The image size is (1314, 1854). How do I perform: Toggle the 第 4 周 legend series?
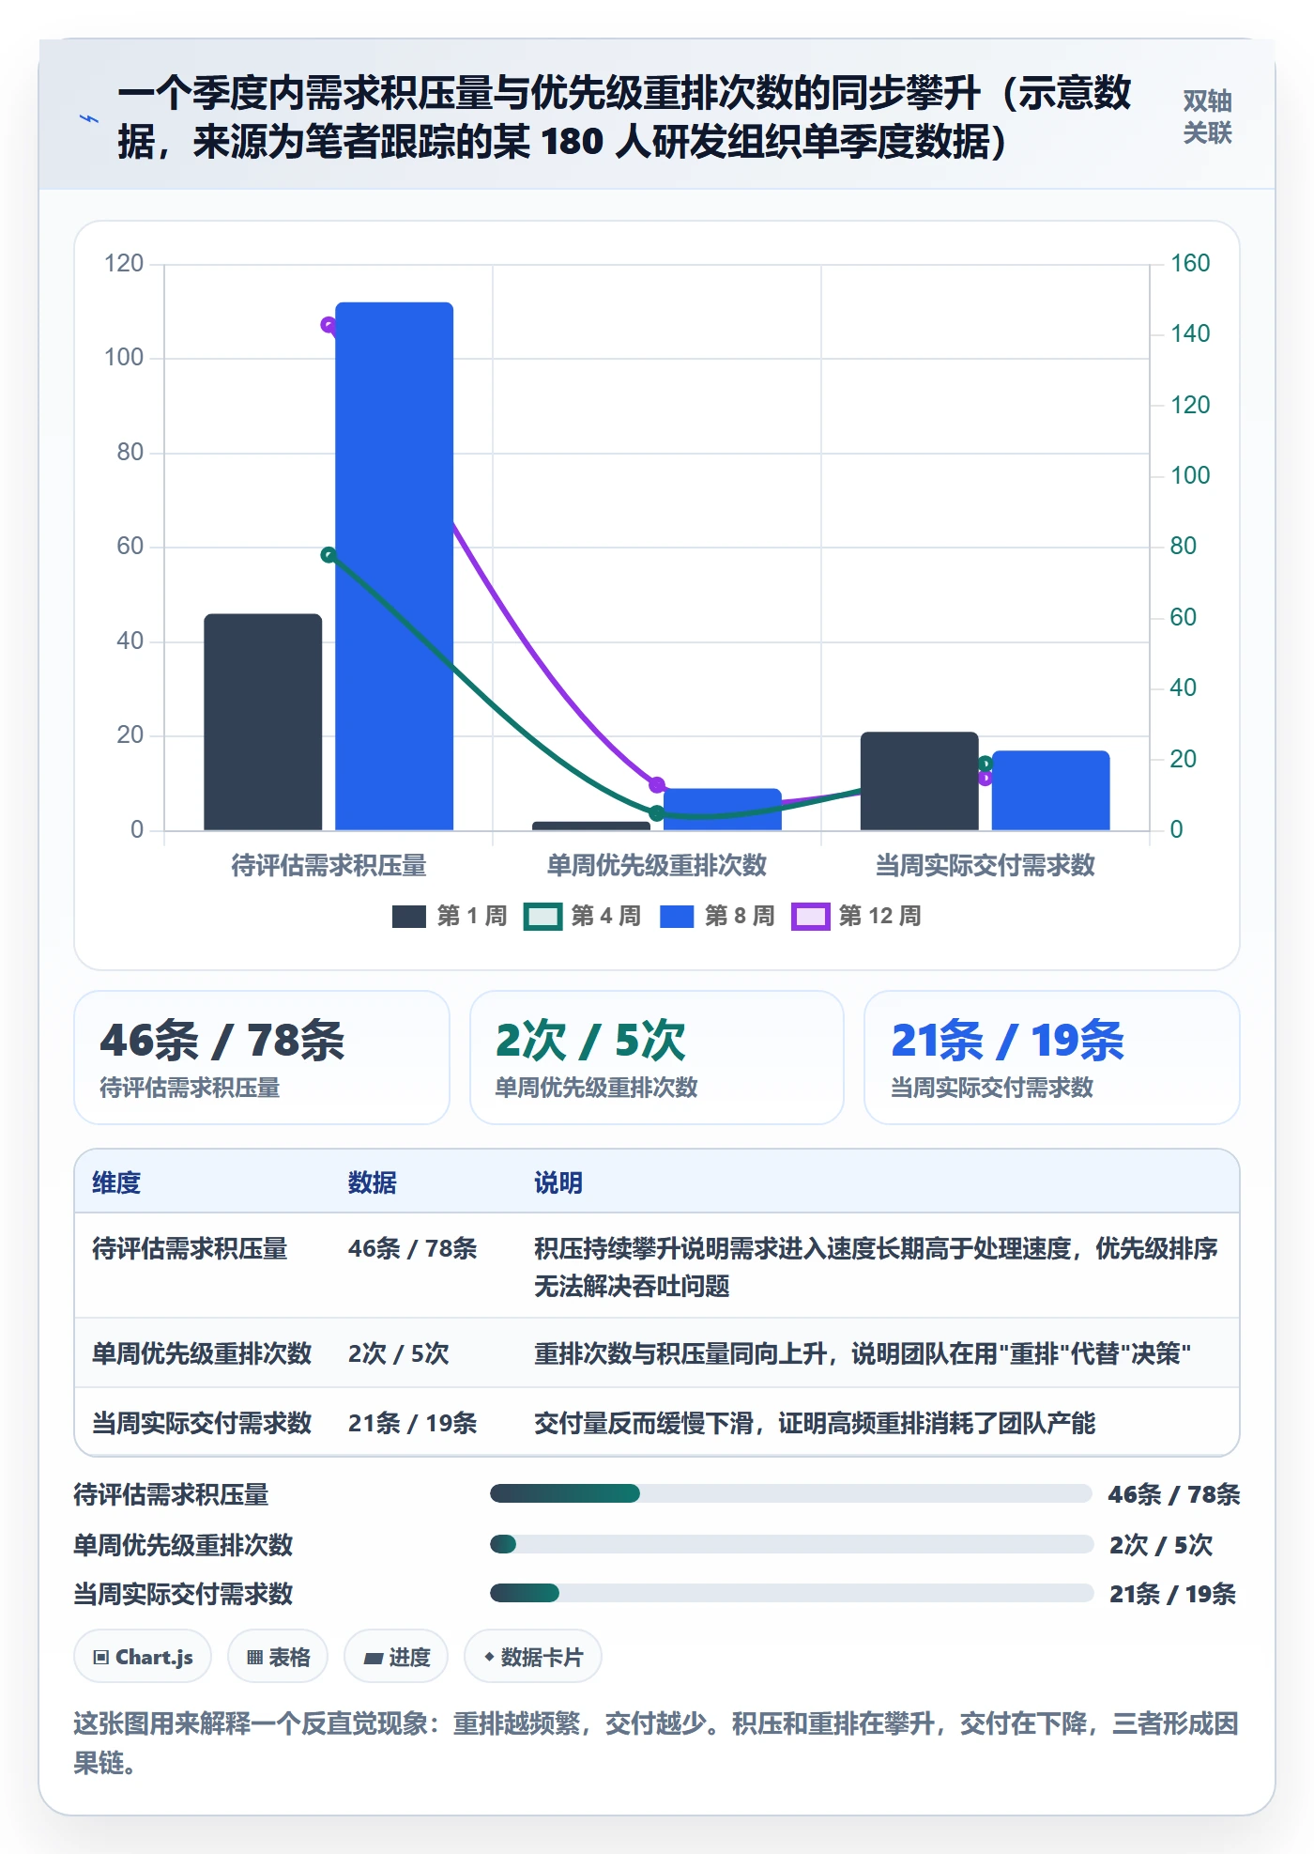[583, 916]
